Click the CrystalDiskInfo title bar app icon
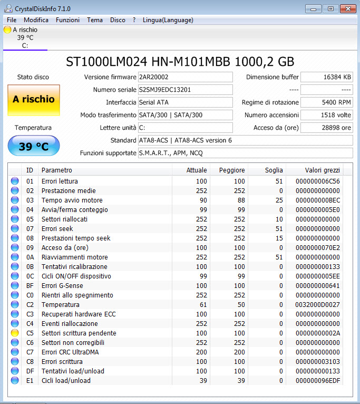This screenshot has height=404, width=360. tap(8, 9)
